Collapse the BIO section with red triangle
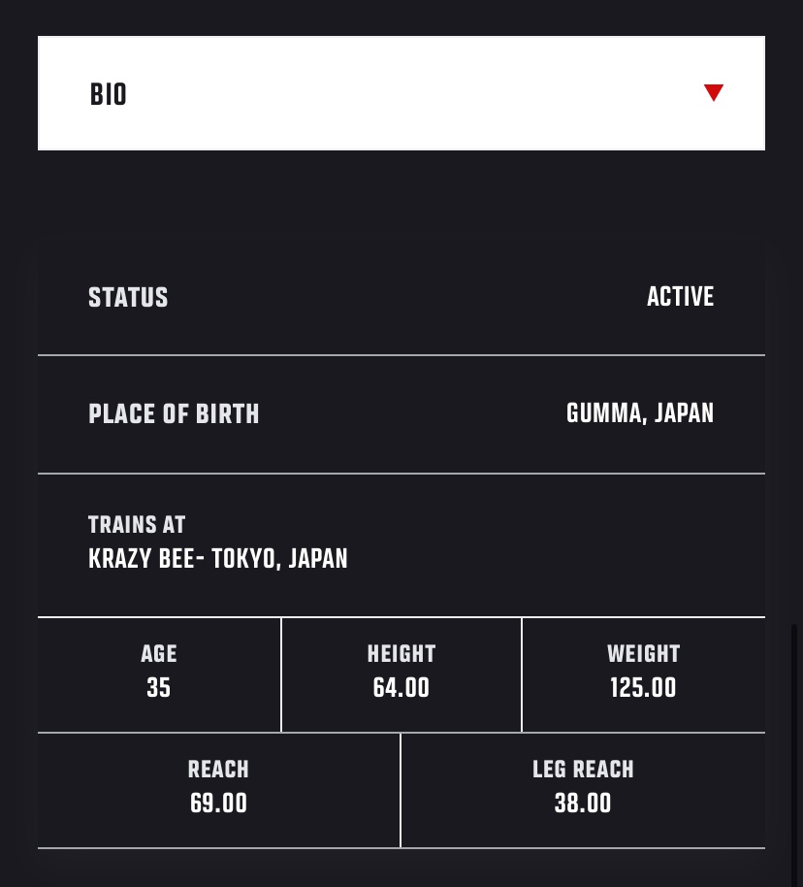The height and width of the screenshot is (887, 803). 713,93
